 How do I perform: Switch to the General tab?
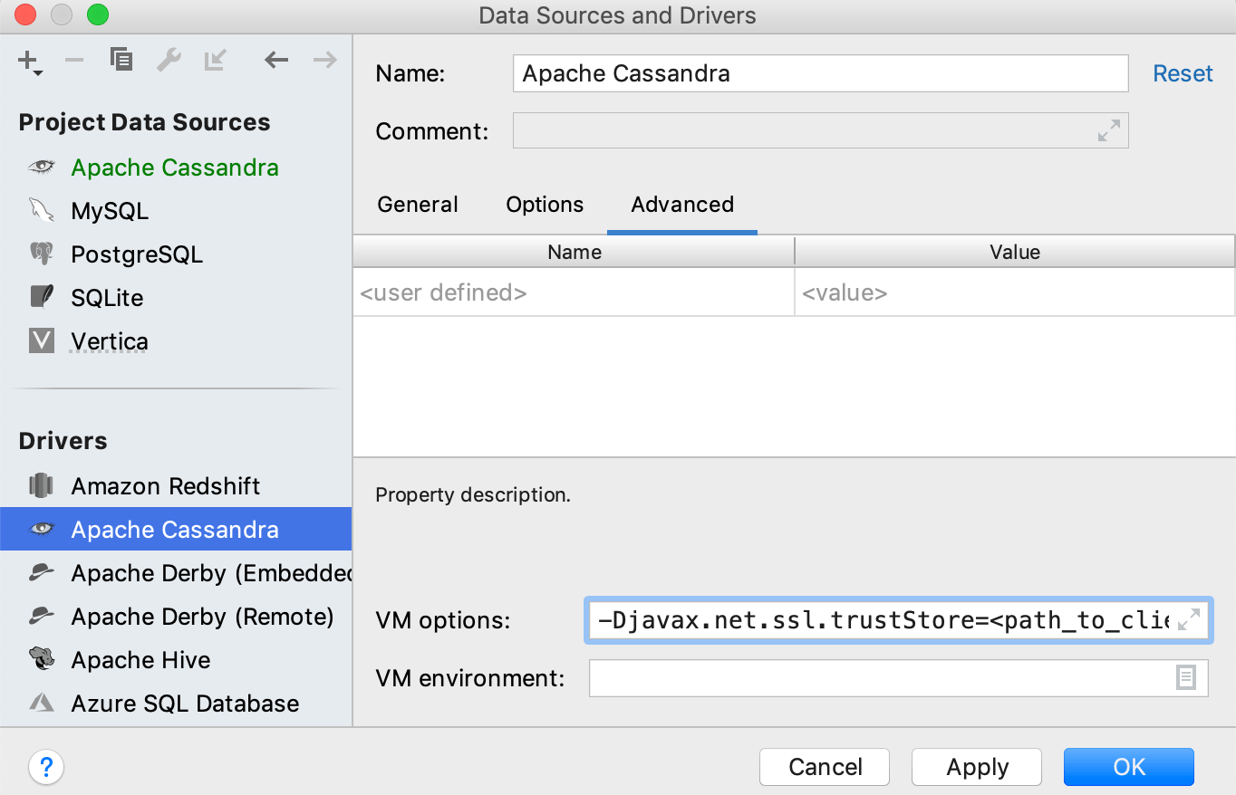(417, 205)
